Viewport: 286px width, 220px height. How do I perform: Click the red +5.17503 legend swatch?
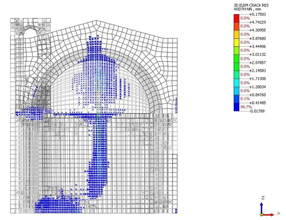(x=236, y=18)
